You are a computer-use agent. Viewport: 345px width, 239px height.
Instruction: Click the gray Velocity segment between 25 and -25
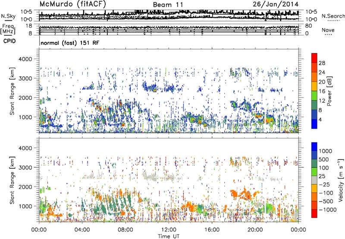click(314, 180)
